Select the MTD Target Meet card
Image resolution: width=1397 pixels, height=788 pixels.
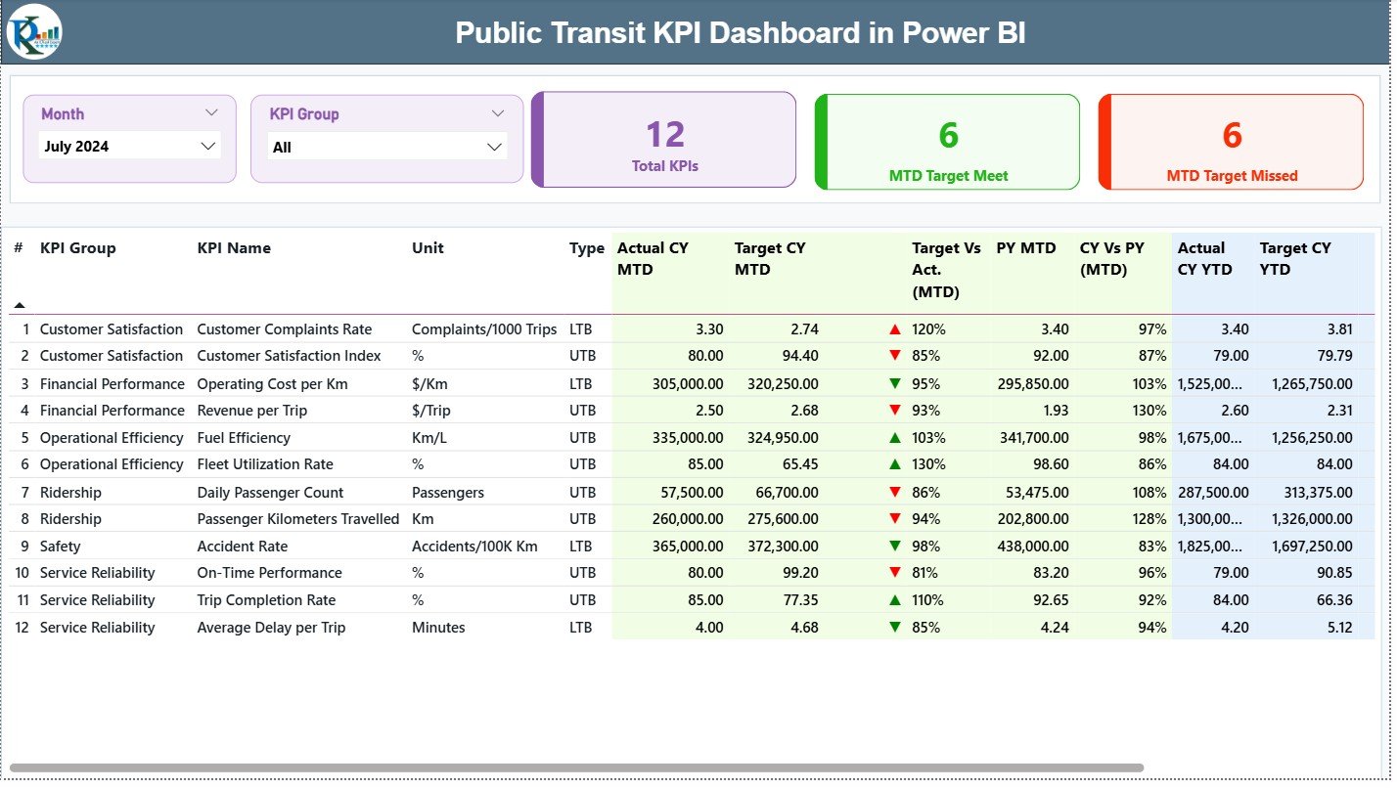coord(946,140)
